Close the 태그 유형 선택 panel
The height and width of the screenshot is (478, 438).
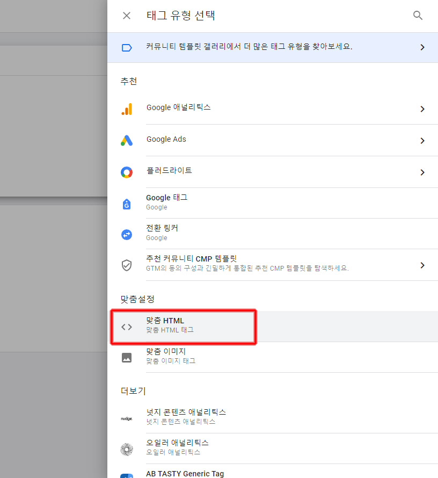point(127,16)
